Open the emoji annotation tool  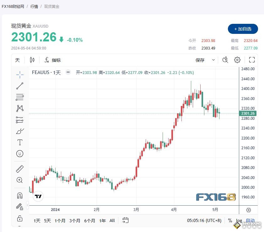(20, 154)
